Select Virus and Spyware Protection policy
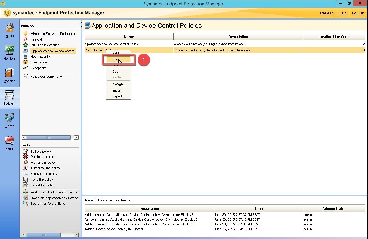Viewport: 368px width, 239px height. click(x=53, y=34)
